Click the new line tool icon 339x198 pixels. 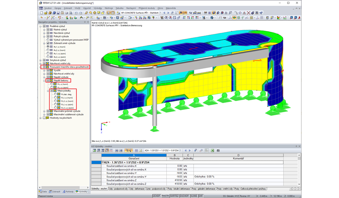(48, 18)
